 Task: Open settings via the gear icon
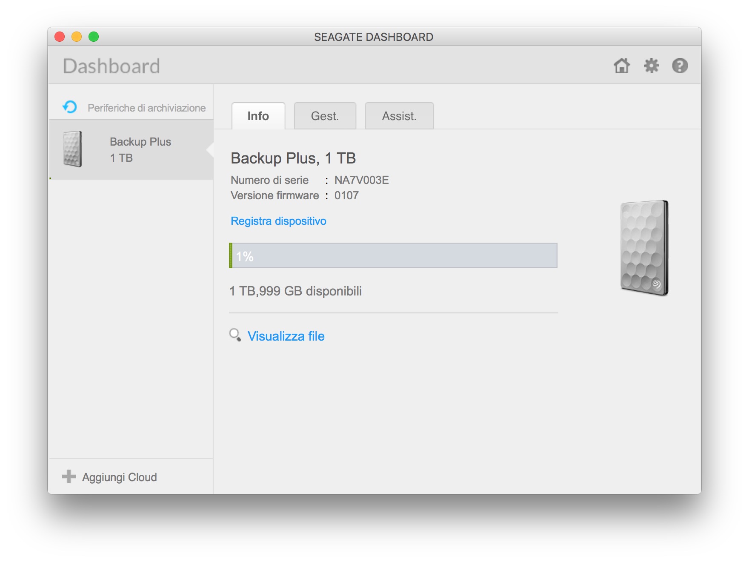651,66
